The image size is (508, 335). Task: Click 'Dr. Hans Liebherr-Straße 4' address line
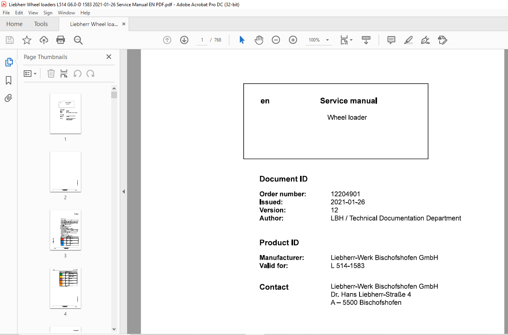(371, 295)
